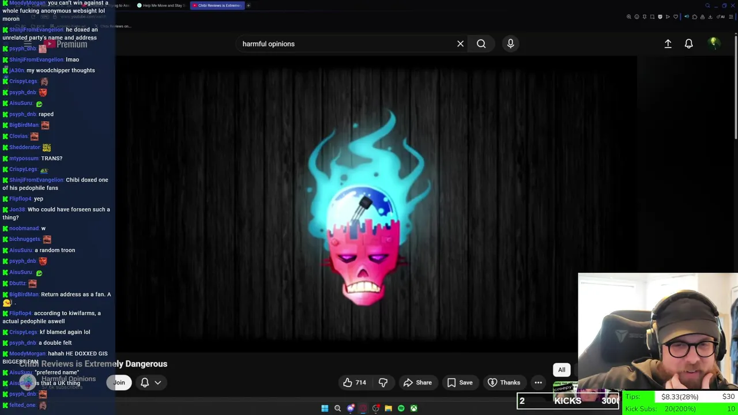
Task: Join the Harmful Opinions channel
Action: [119, 383]
